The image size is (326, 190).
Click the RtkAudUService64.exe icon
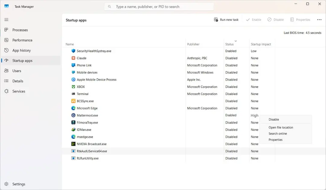click(73, 151)
